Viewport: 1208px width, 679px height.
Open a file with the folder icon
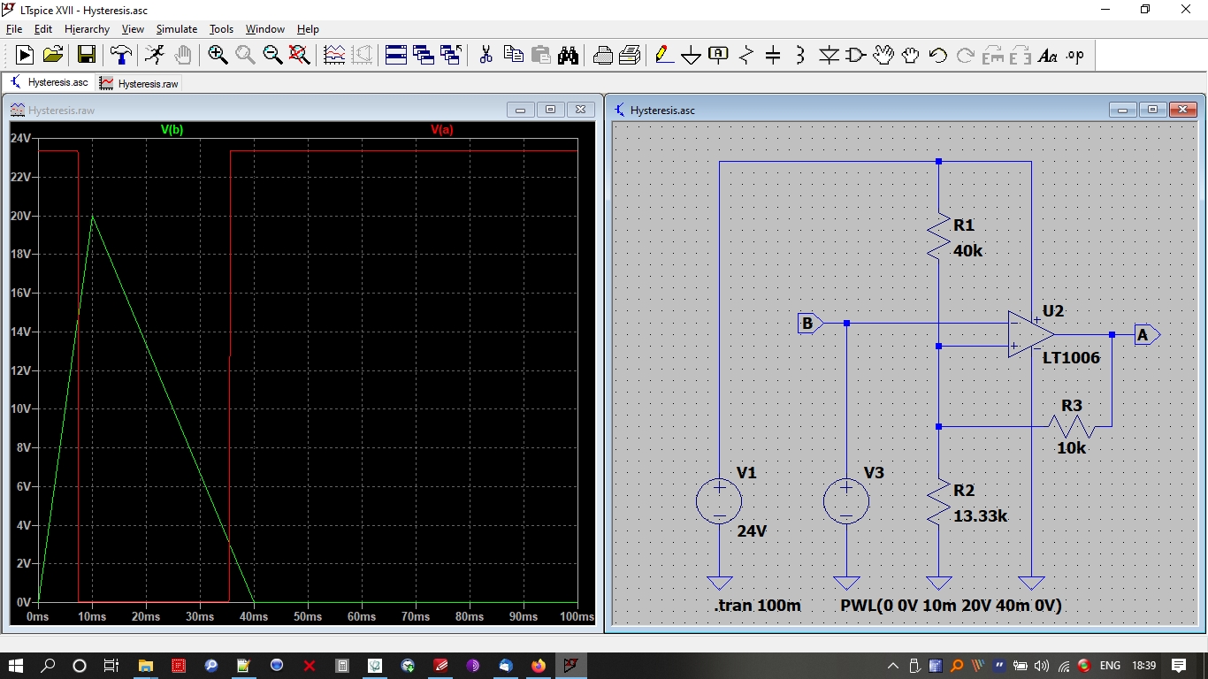click(x=53, y=55)
